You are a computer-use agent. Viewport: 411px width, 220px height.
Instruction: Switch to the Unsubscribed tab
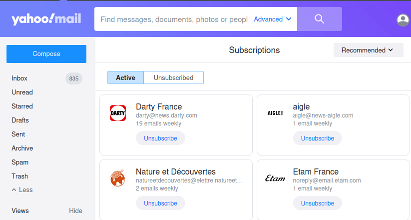(x=173, y=77)
